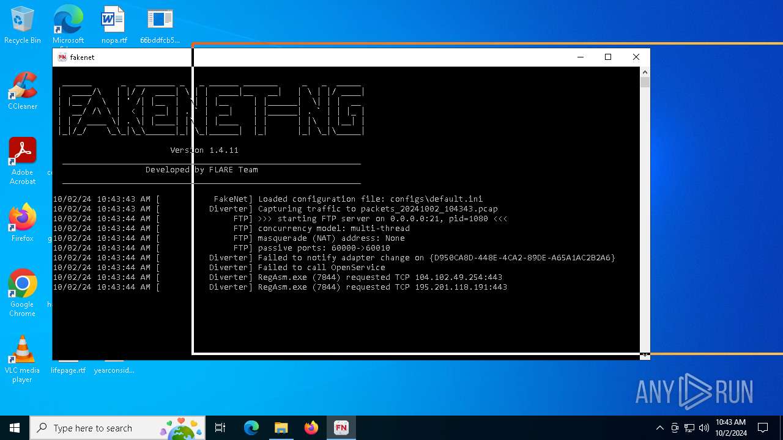Click the console vertical scrollbar thumb
The image size is (783, 440).
click(x=645, y=82)
